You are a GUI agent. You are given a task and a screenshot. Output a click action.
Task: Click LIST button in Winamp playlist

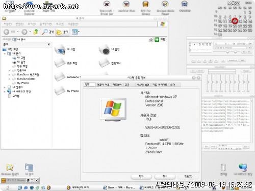click(x=246, y=147)
